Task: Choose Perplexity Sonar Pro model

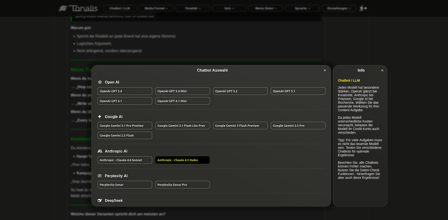Action: [183, 185]
